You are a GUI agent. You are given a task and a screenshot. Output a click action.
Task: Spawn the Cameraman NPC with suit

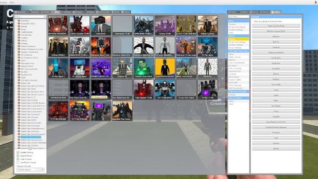101,25
